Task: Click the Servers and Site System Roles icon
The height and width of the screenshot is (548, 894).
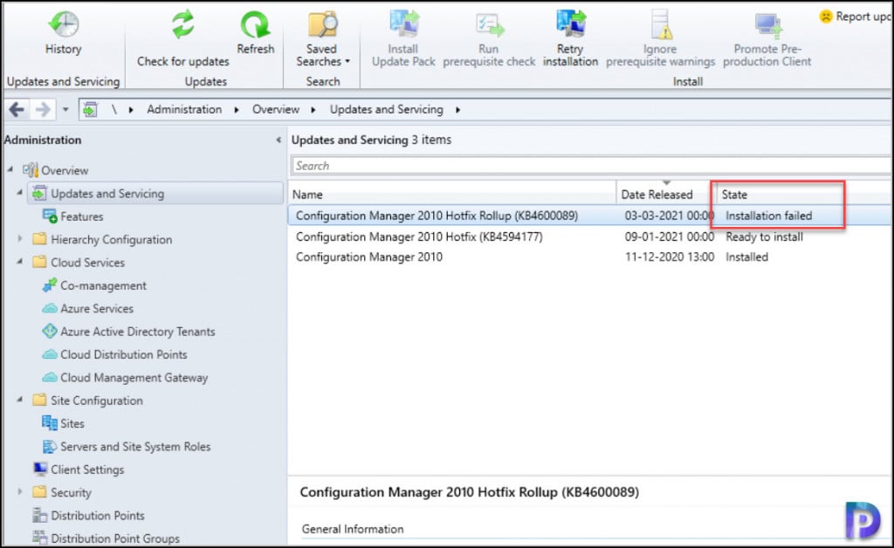Action: 50,446
